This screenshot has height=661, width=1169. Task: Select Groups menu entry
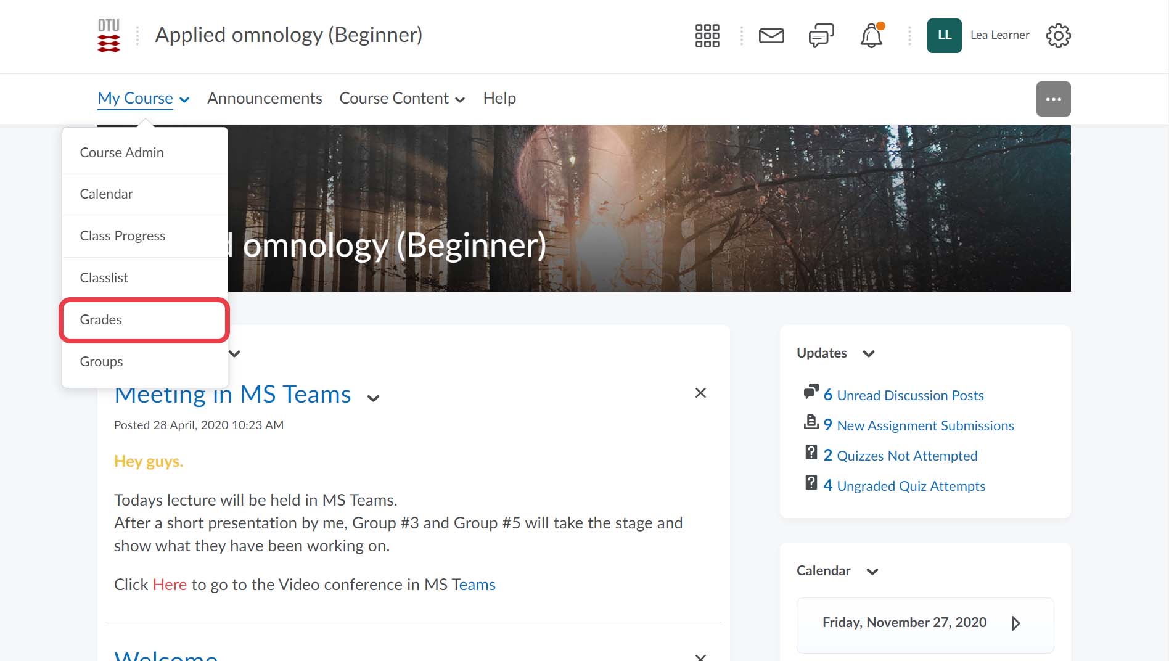(145, 362)
